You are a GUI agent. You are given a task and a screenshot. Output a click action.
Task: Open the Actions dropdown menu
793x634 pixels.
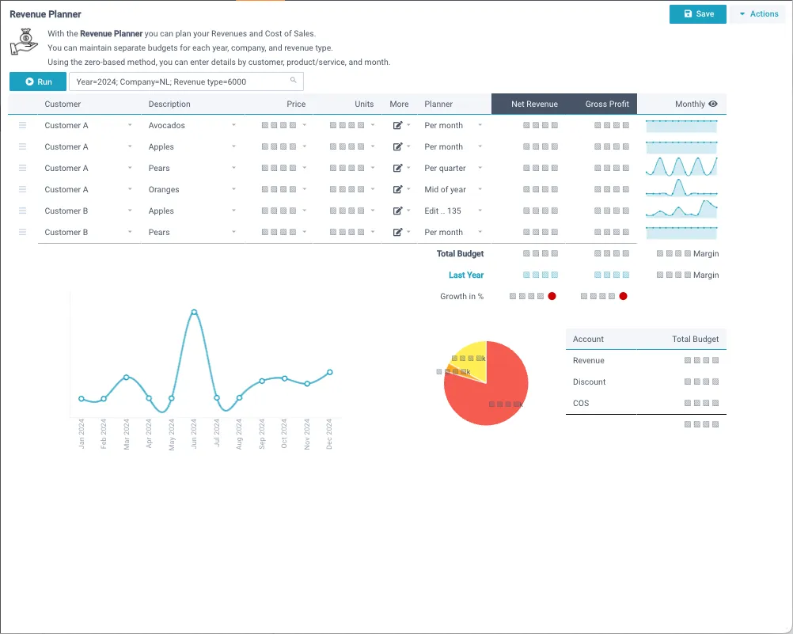[x=758, y=14]
